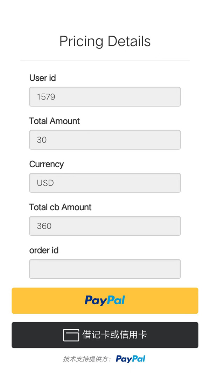Click the Currency field showing USD
The height and width of the screenshot is (373, 210).
105,183
